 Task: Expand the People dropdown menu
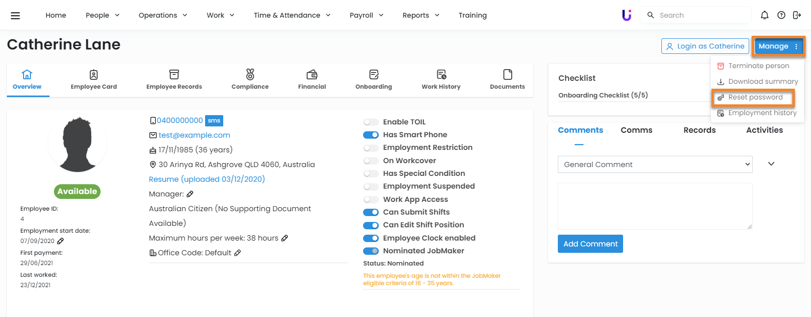[103, 15]
